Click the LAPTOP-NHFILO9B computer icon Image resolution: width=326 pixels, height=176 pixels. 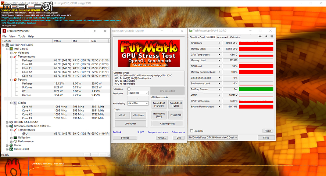[7, 45]
